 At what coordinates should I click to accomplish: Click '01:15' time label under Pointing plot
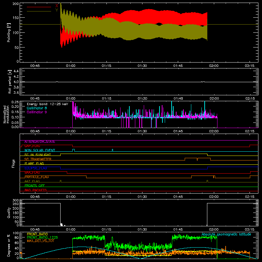[x=106, y=66]
